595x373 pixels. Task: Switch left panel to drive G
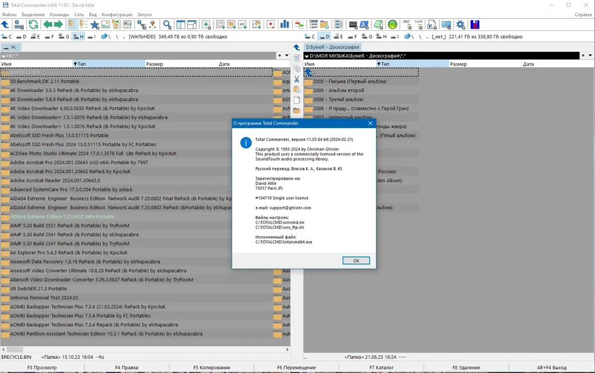click(64, 36)
